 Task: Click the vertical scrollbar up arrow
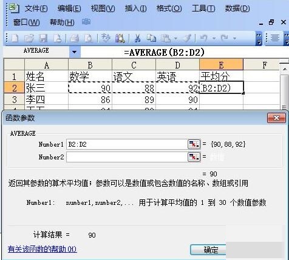(x=285, y=69)
